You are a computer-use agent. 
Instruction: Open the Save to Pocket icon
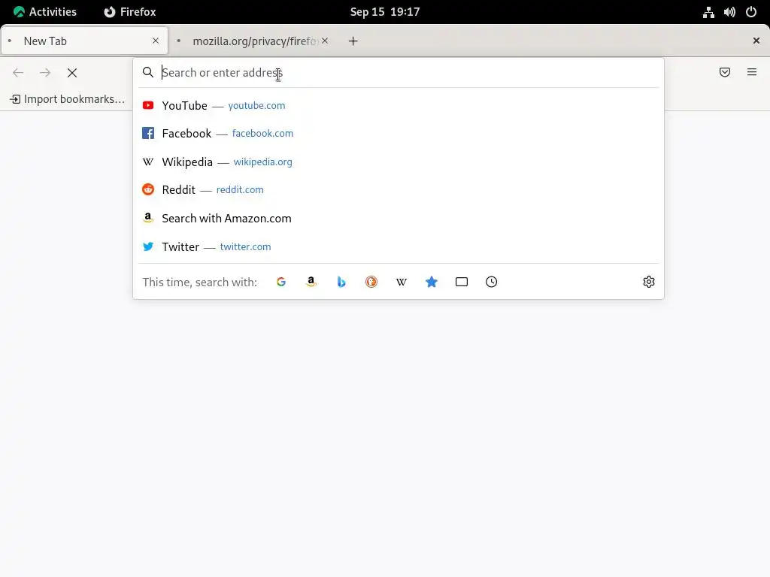point(725,72)
